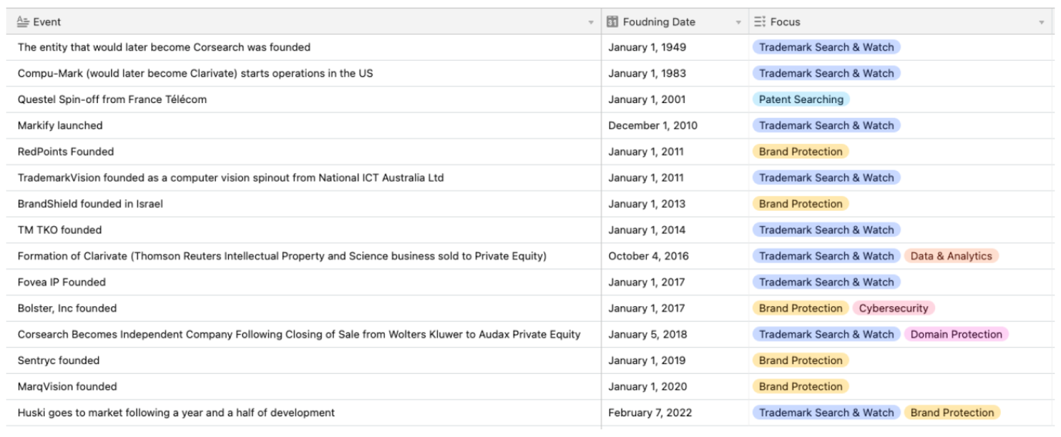Click Brand Protection tag in Huski row
Viewport: 1061px width, 437px height.
tap(951, 413)
